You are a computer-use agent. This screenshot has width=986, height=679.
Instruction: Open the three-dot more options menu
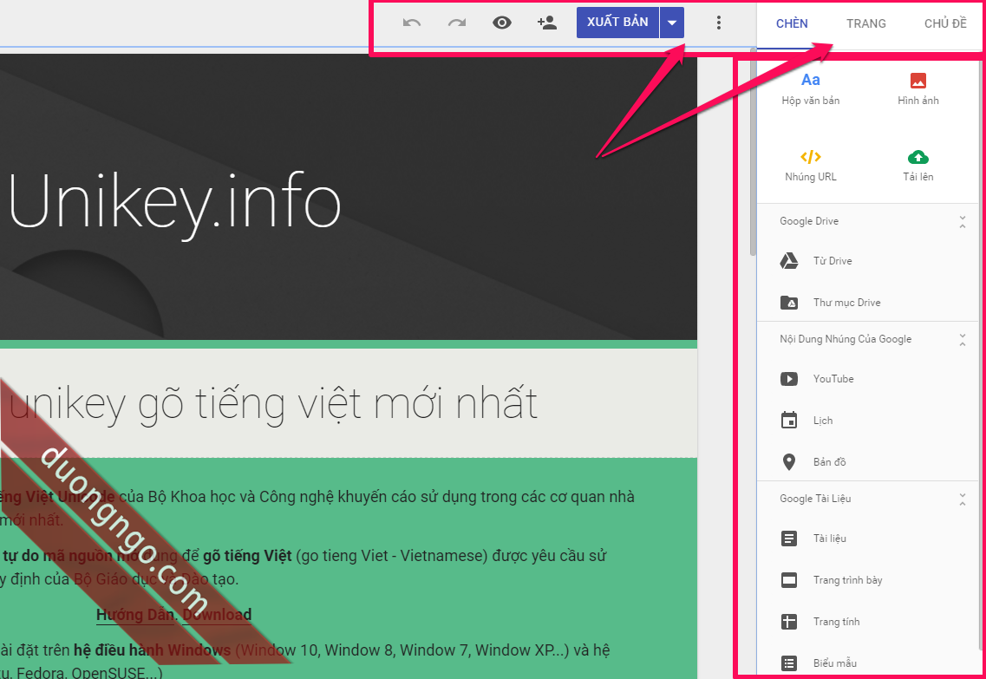719,23
